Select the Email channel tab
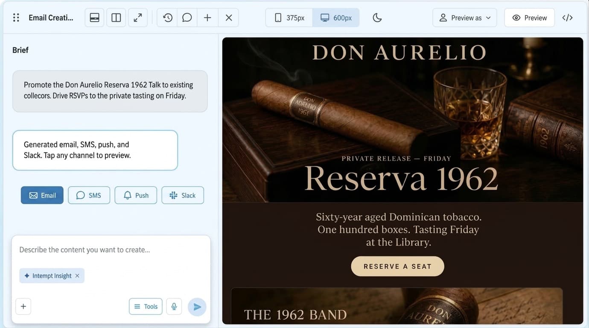This screenshot has height=328, width=589. point(42,195)
